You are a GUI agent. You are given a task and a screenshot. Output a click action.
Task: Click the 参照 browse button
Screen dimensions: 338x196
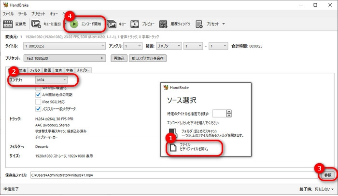328,175
